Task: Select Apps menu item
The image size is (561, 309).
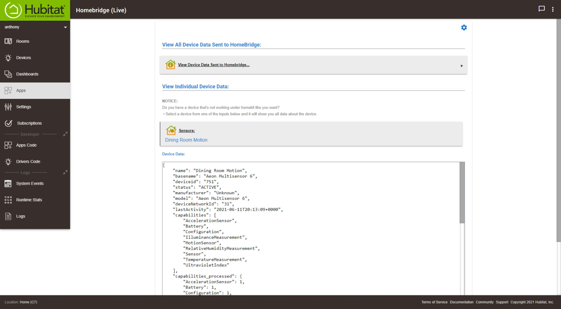Action: tap(35, 90)
